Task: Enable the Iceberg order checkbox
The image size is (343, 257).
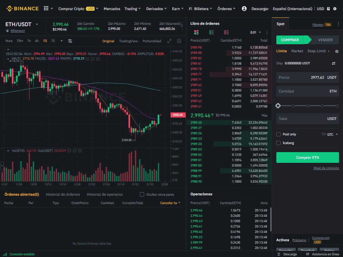Action: (x=278, y=142)
